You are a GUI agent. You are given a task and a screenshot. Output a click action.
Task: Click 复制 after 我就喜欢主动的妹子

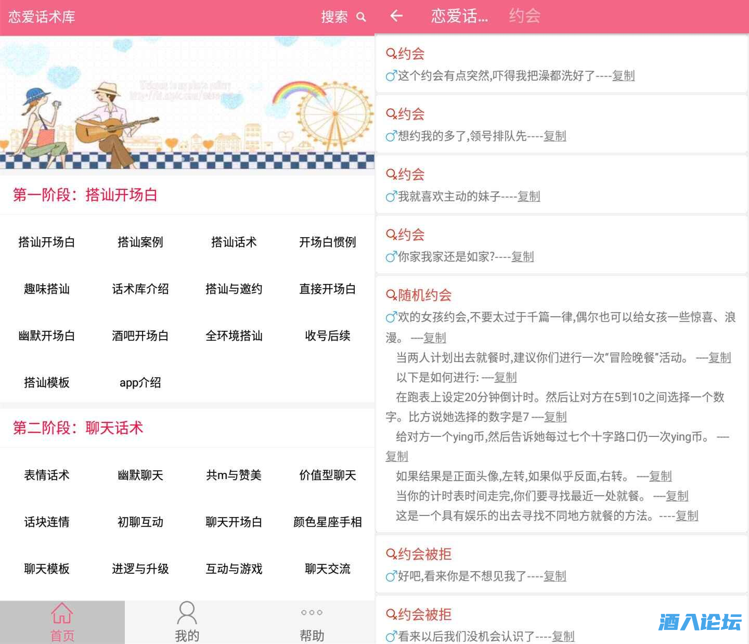pos(528,197)
